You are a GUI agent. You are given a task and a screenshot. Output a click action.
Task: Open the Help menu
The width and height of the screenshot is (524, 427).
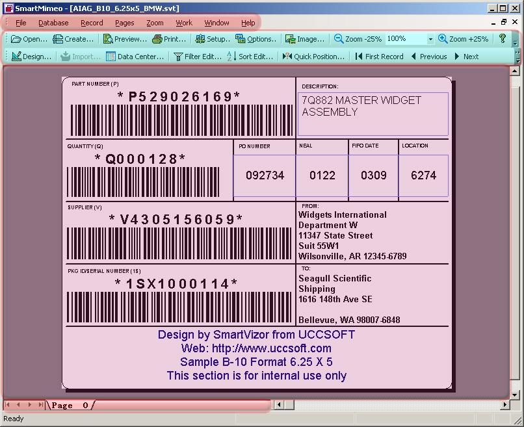[x=248, y=23]
